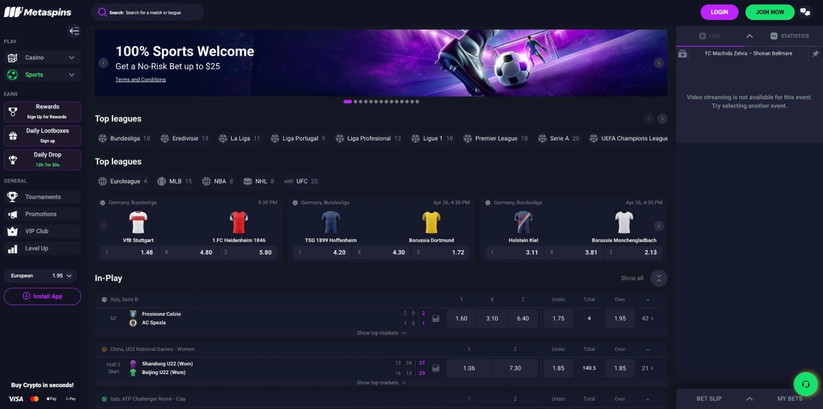Image resolution: width=823 pixels, height=409 pixels.
Task: Select draw odds 4.30 for Hoffenheim match
Action: 381,252
